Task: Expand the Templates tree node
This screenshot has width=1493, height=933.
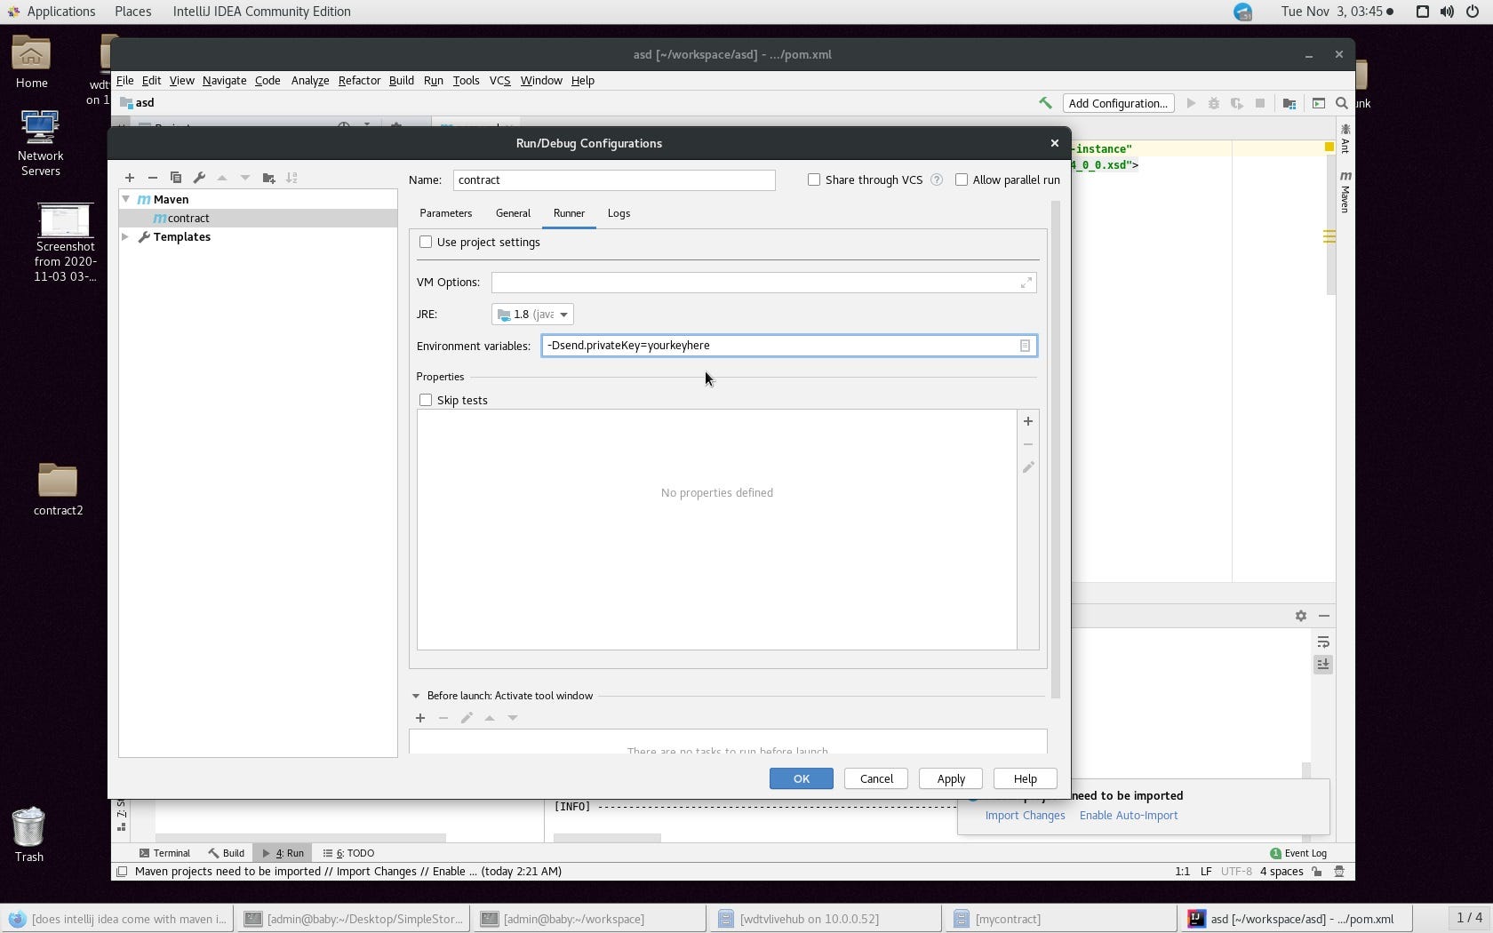Action: tap(126, 237)
